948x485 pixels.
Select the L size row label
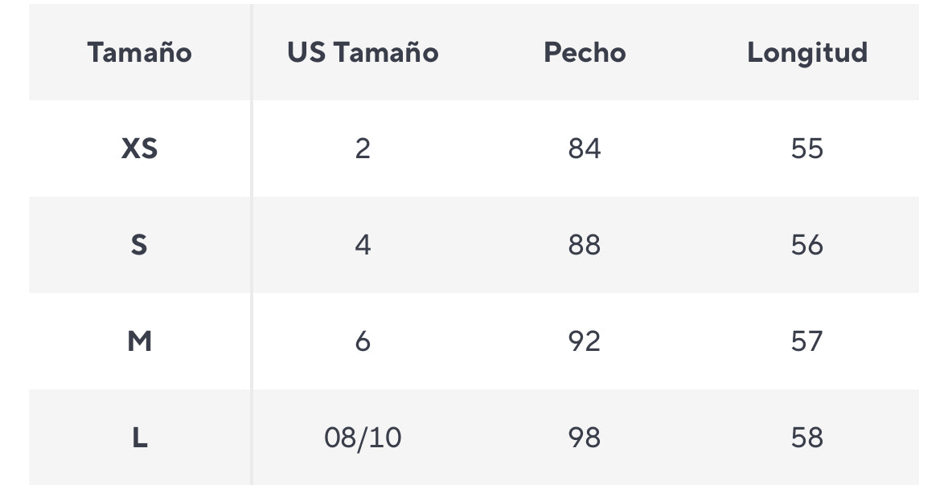139,438
